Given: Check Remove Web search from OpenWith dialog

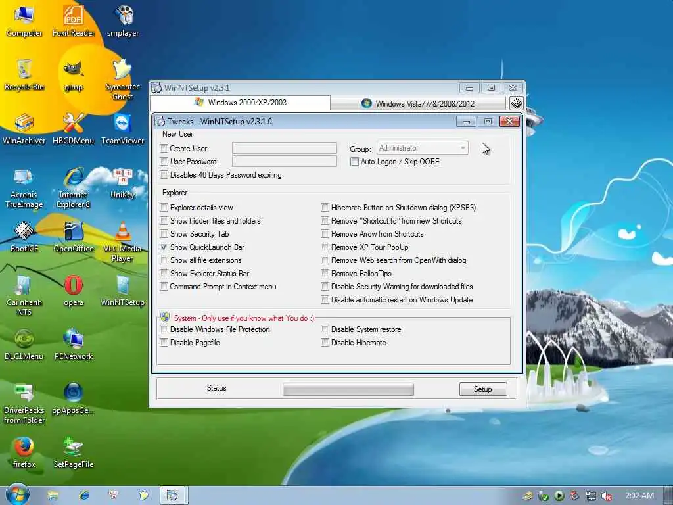Looking at the screenshot, I should click(325, 260).
